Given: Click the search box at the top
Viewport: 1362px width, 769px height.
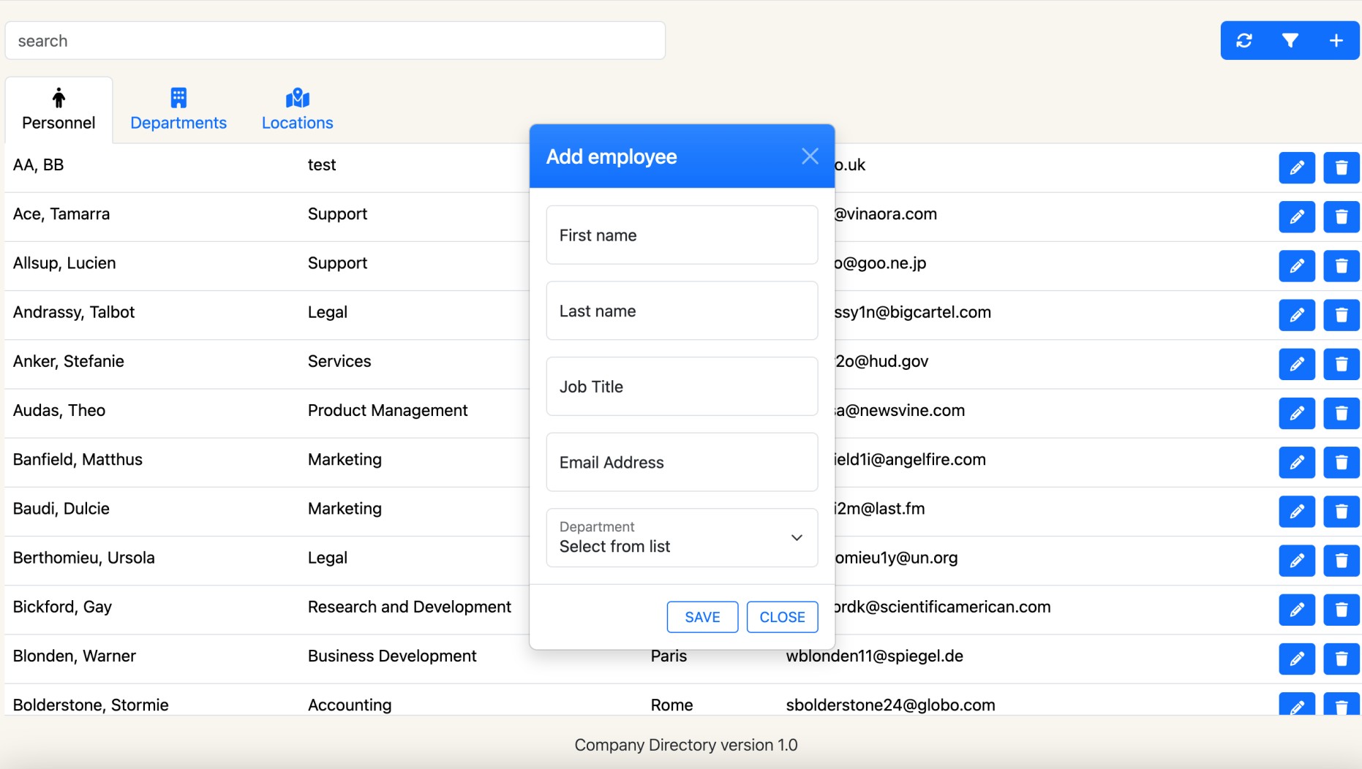Looking at the screenshot, I should pos(335,41).
